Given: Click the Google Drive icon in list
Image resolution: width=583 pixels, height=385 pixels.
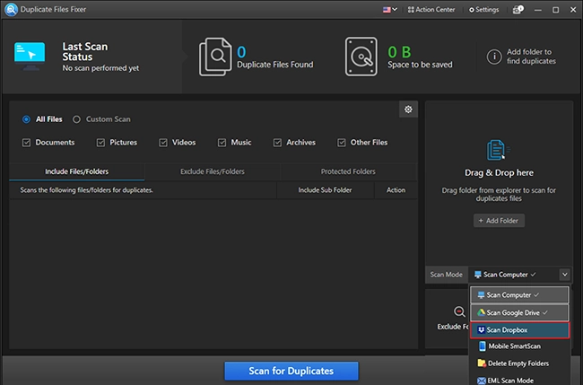Looking at the screenshot, I should (x=481, y=312).
